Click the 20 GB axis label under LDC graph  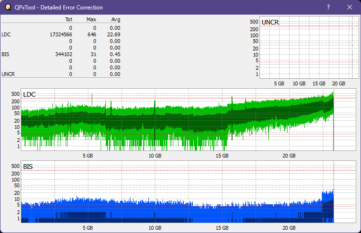coord(289,156)
